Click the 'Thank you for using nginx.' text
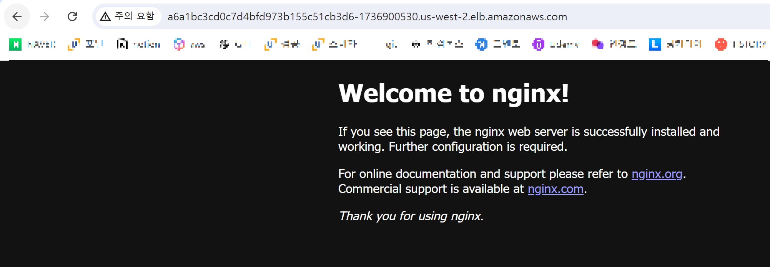 (x=411, y=216)
